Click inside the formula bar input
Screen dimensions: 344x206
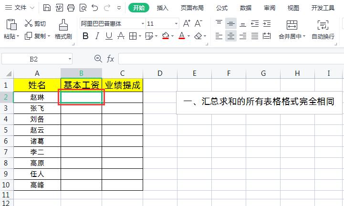click(231, 59)
